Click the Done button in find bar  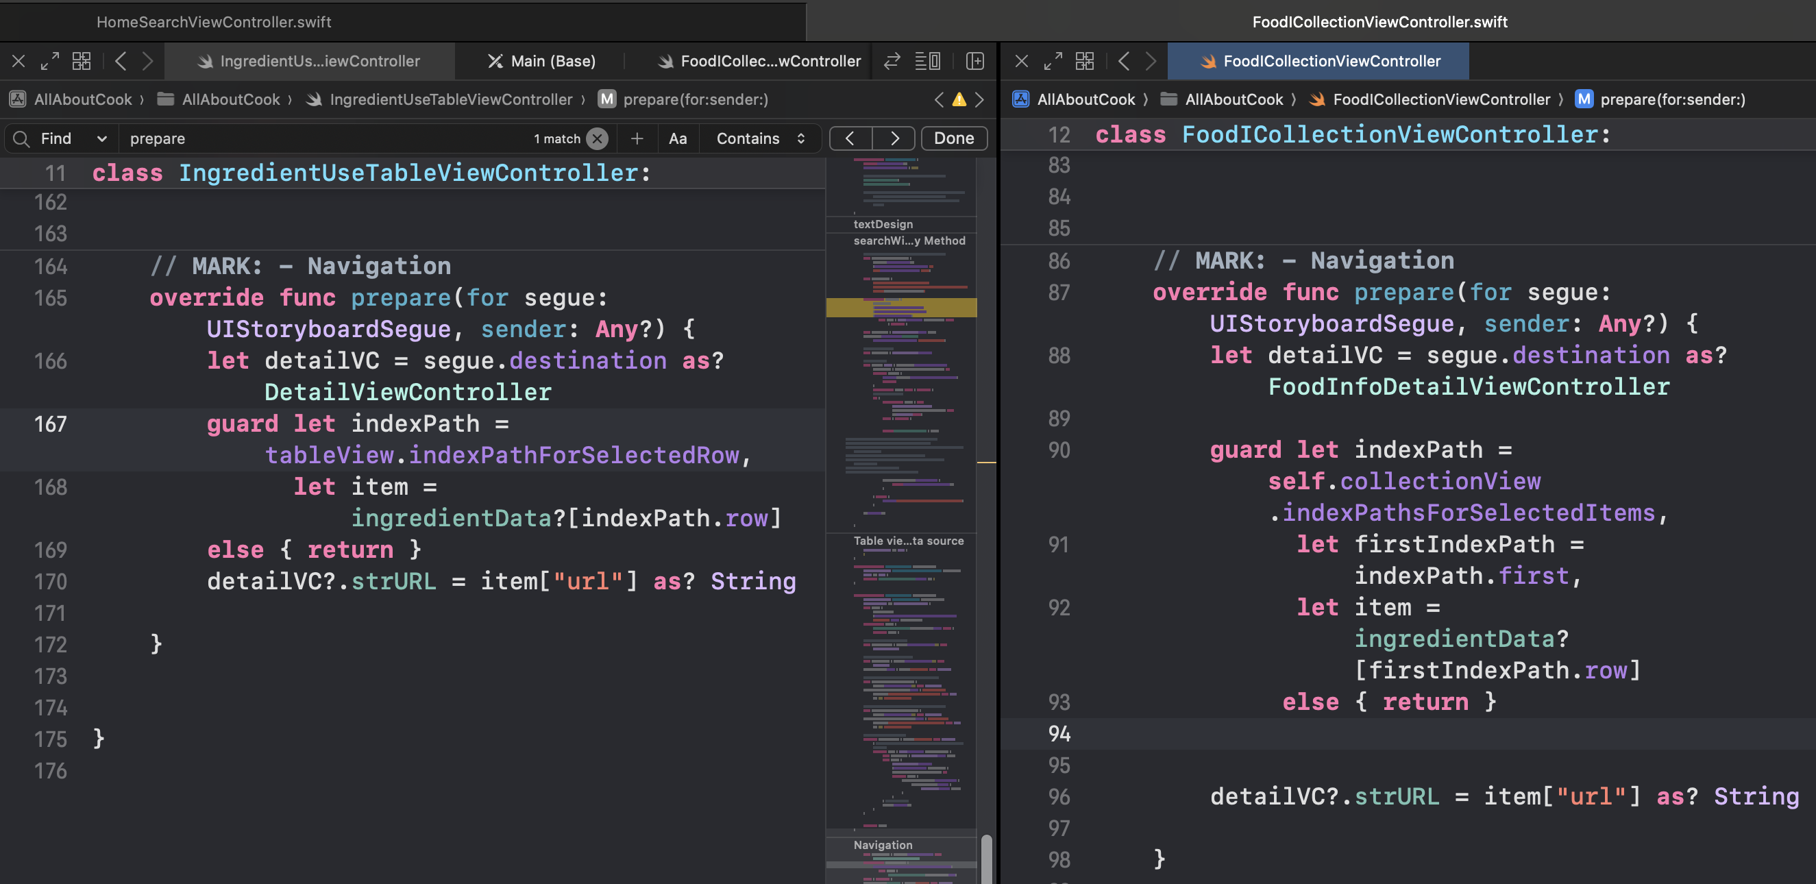(x=953, y=138)
